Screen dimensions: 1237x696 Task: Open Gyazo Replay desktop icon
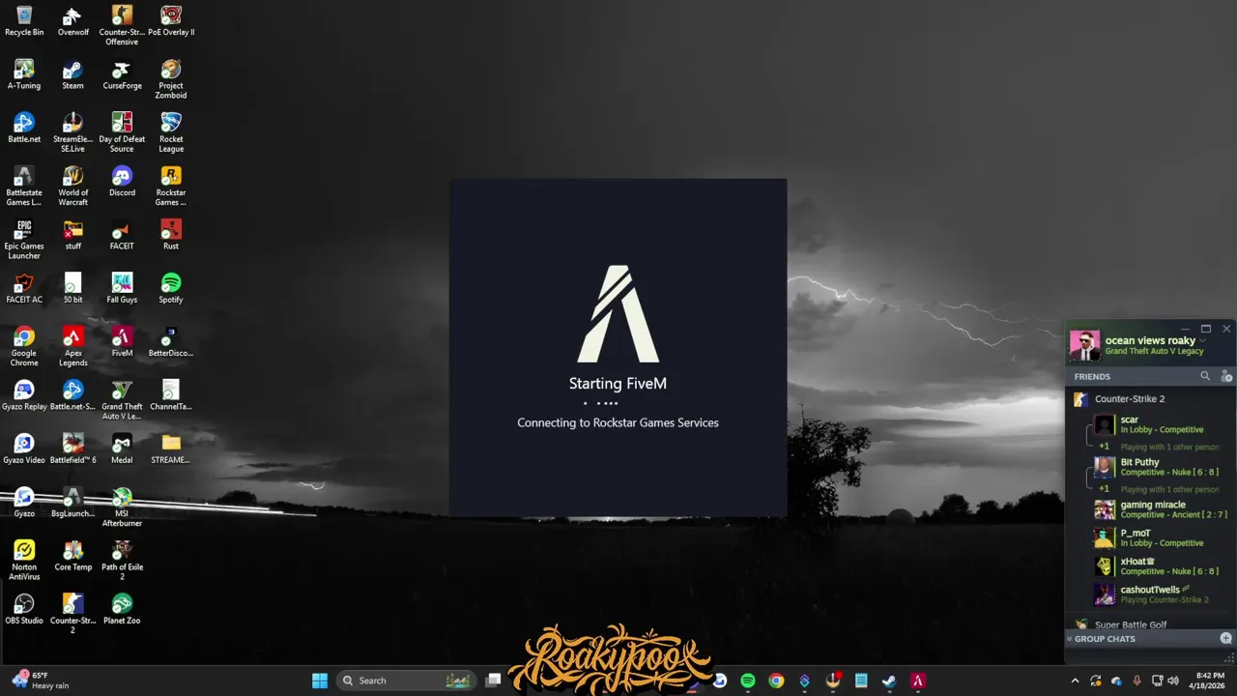pyautogui.click(x=24, y=394)
